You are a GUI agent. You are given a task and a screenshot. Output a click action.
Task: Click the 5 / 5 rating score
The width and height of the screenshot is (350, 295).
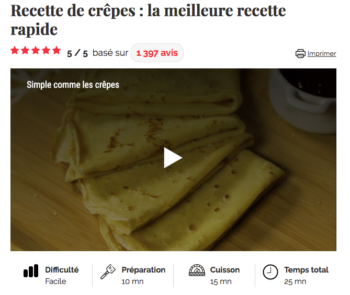tap(77, 53)
